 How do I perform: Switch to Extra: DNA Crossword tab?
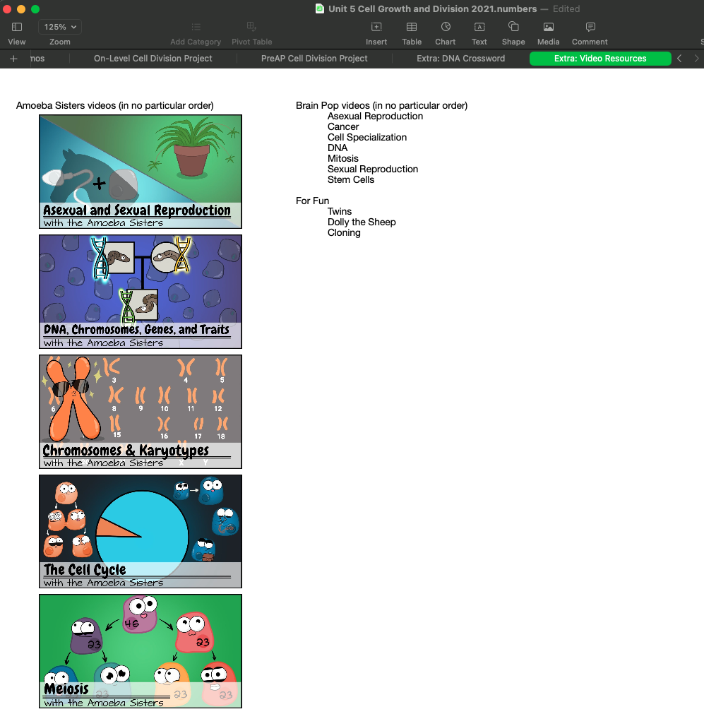pos(461,59)
